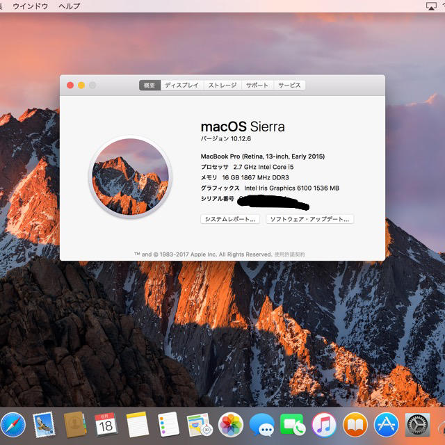Click the AirPlay menu bar icon

pyautogui.click(x=431, y=6)
